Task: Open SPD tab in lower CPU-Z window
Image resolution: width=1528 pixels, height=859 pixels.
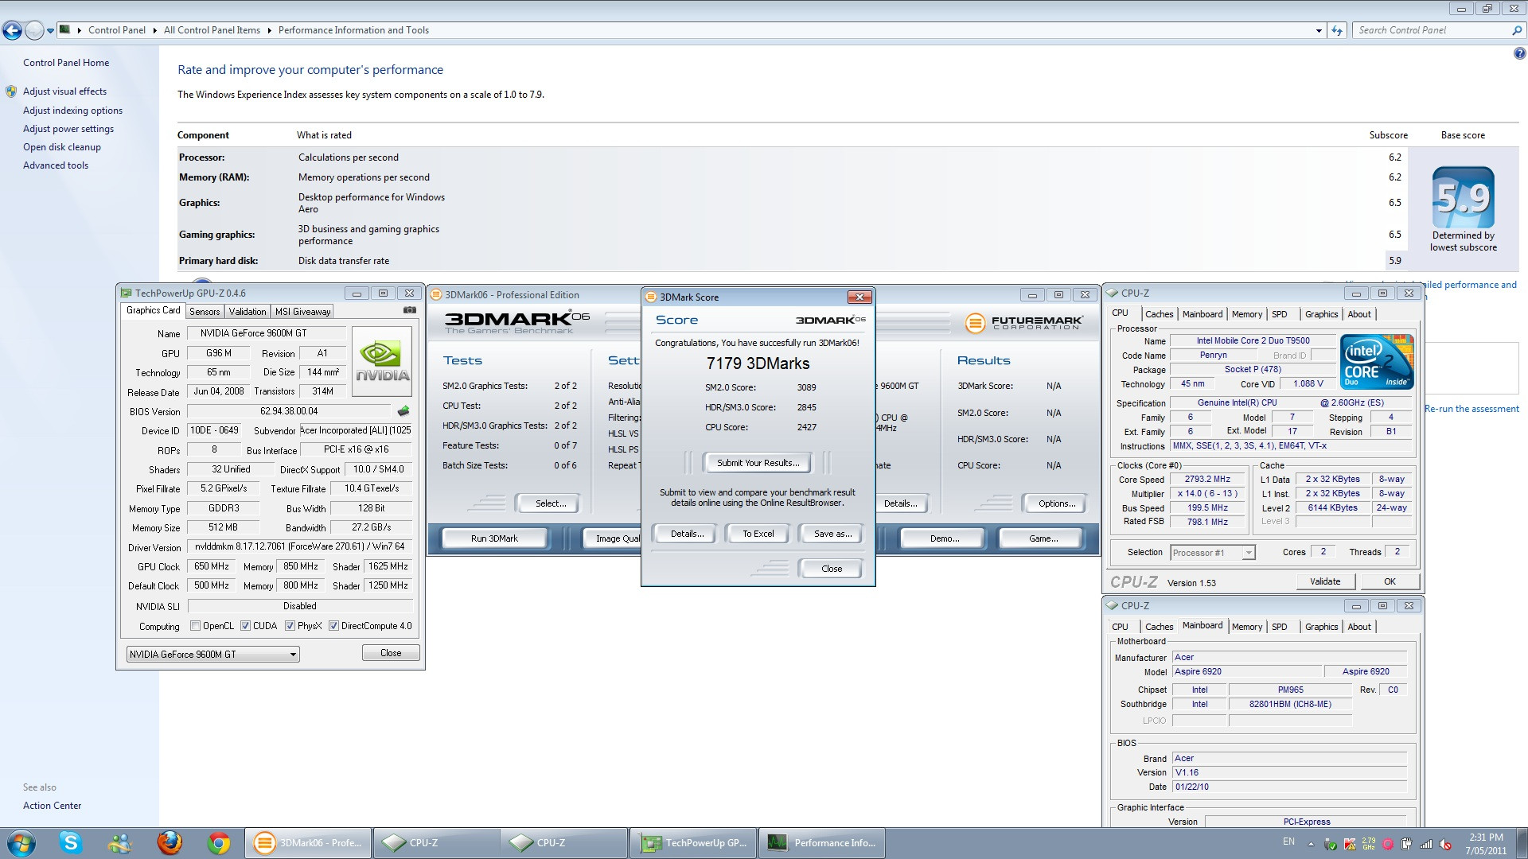Action: click(x=1279, y=627)
